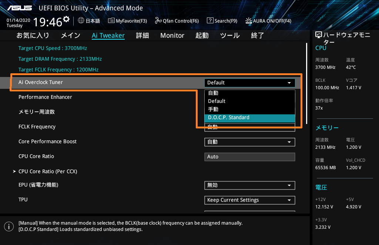The width and height of the screenshot is (379, 245).
Task: Click the memory capacity 65536 MB value
Action: [326, 168]
